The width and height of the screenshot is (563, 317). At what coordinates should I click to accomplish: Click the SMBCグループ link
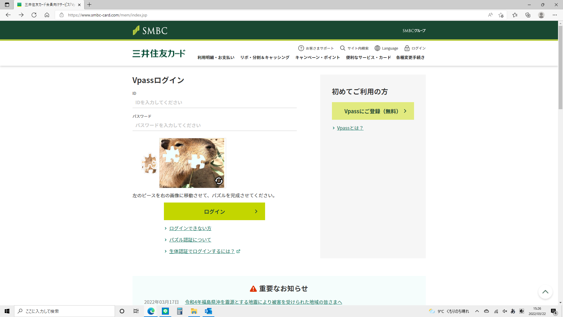click(x=414, y=31)
